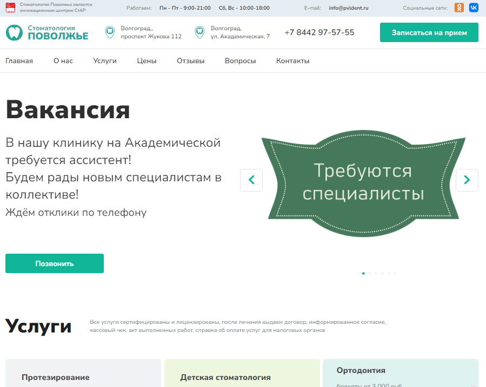Screen dimensions: 486x387
Task: Open the Главная menu item
Action: tap(19, 61)
